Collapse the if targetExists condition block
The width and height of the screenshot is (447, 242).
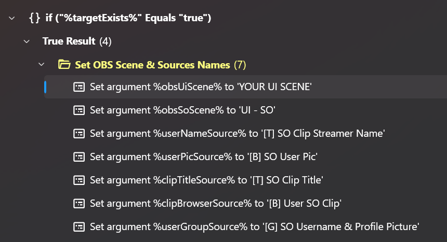(12, 18)
